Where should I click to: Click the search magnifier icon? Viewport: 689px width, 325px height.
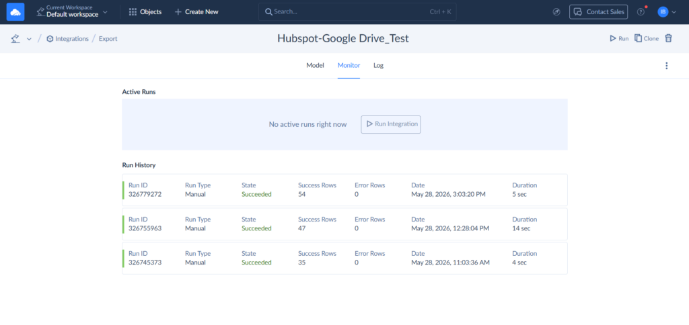(268, 12)
